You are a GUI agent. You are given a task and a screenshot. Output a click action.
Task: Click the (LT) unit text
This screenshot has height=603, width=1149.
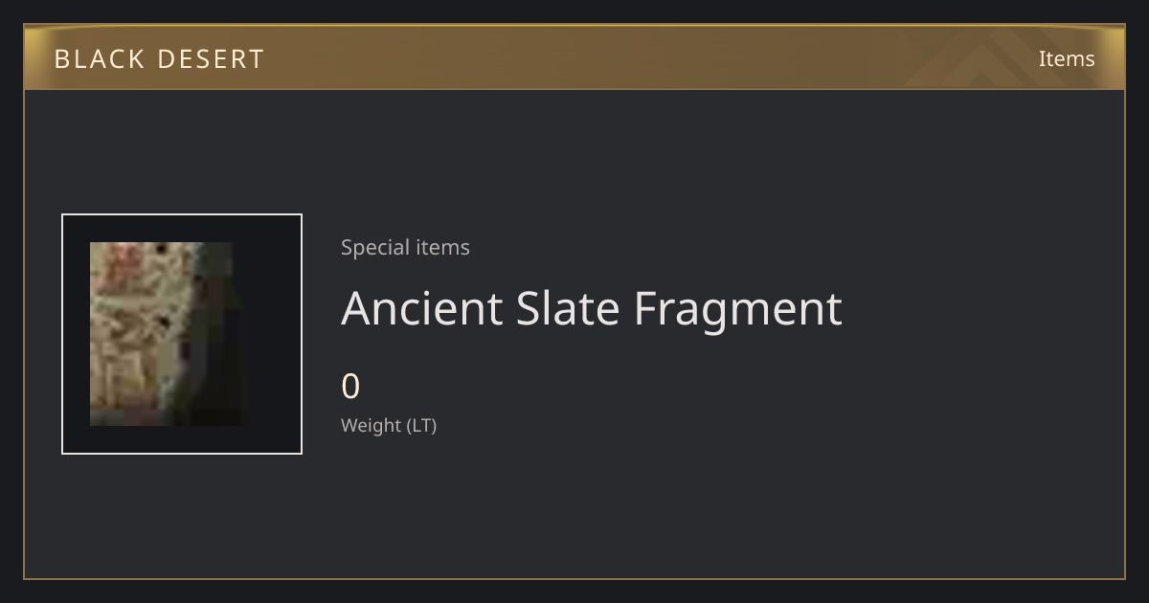(x=422, y=425)
